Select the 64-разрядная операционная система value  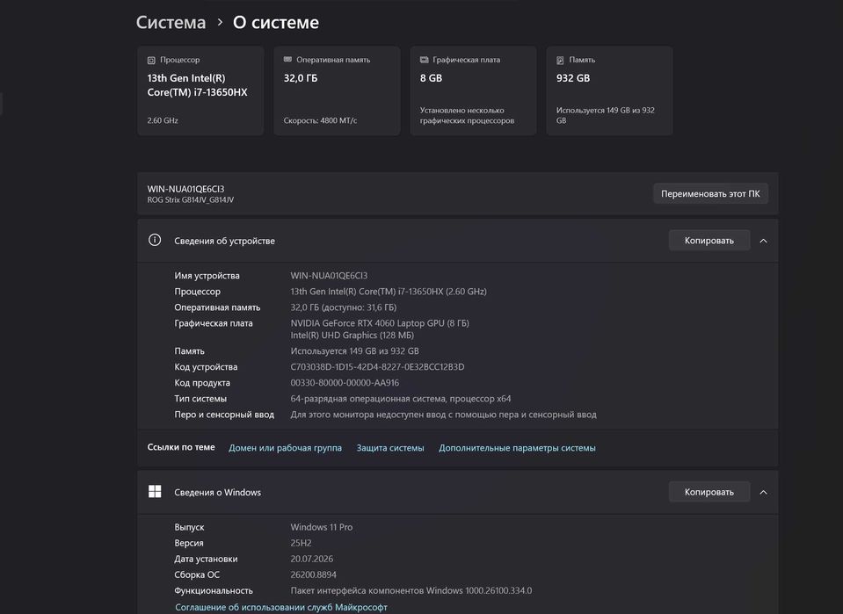click(x=401, y=399)
